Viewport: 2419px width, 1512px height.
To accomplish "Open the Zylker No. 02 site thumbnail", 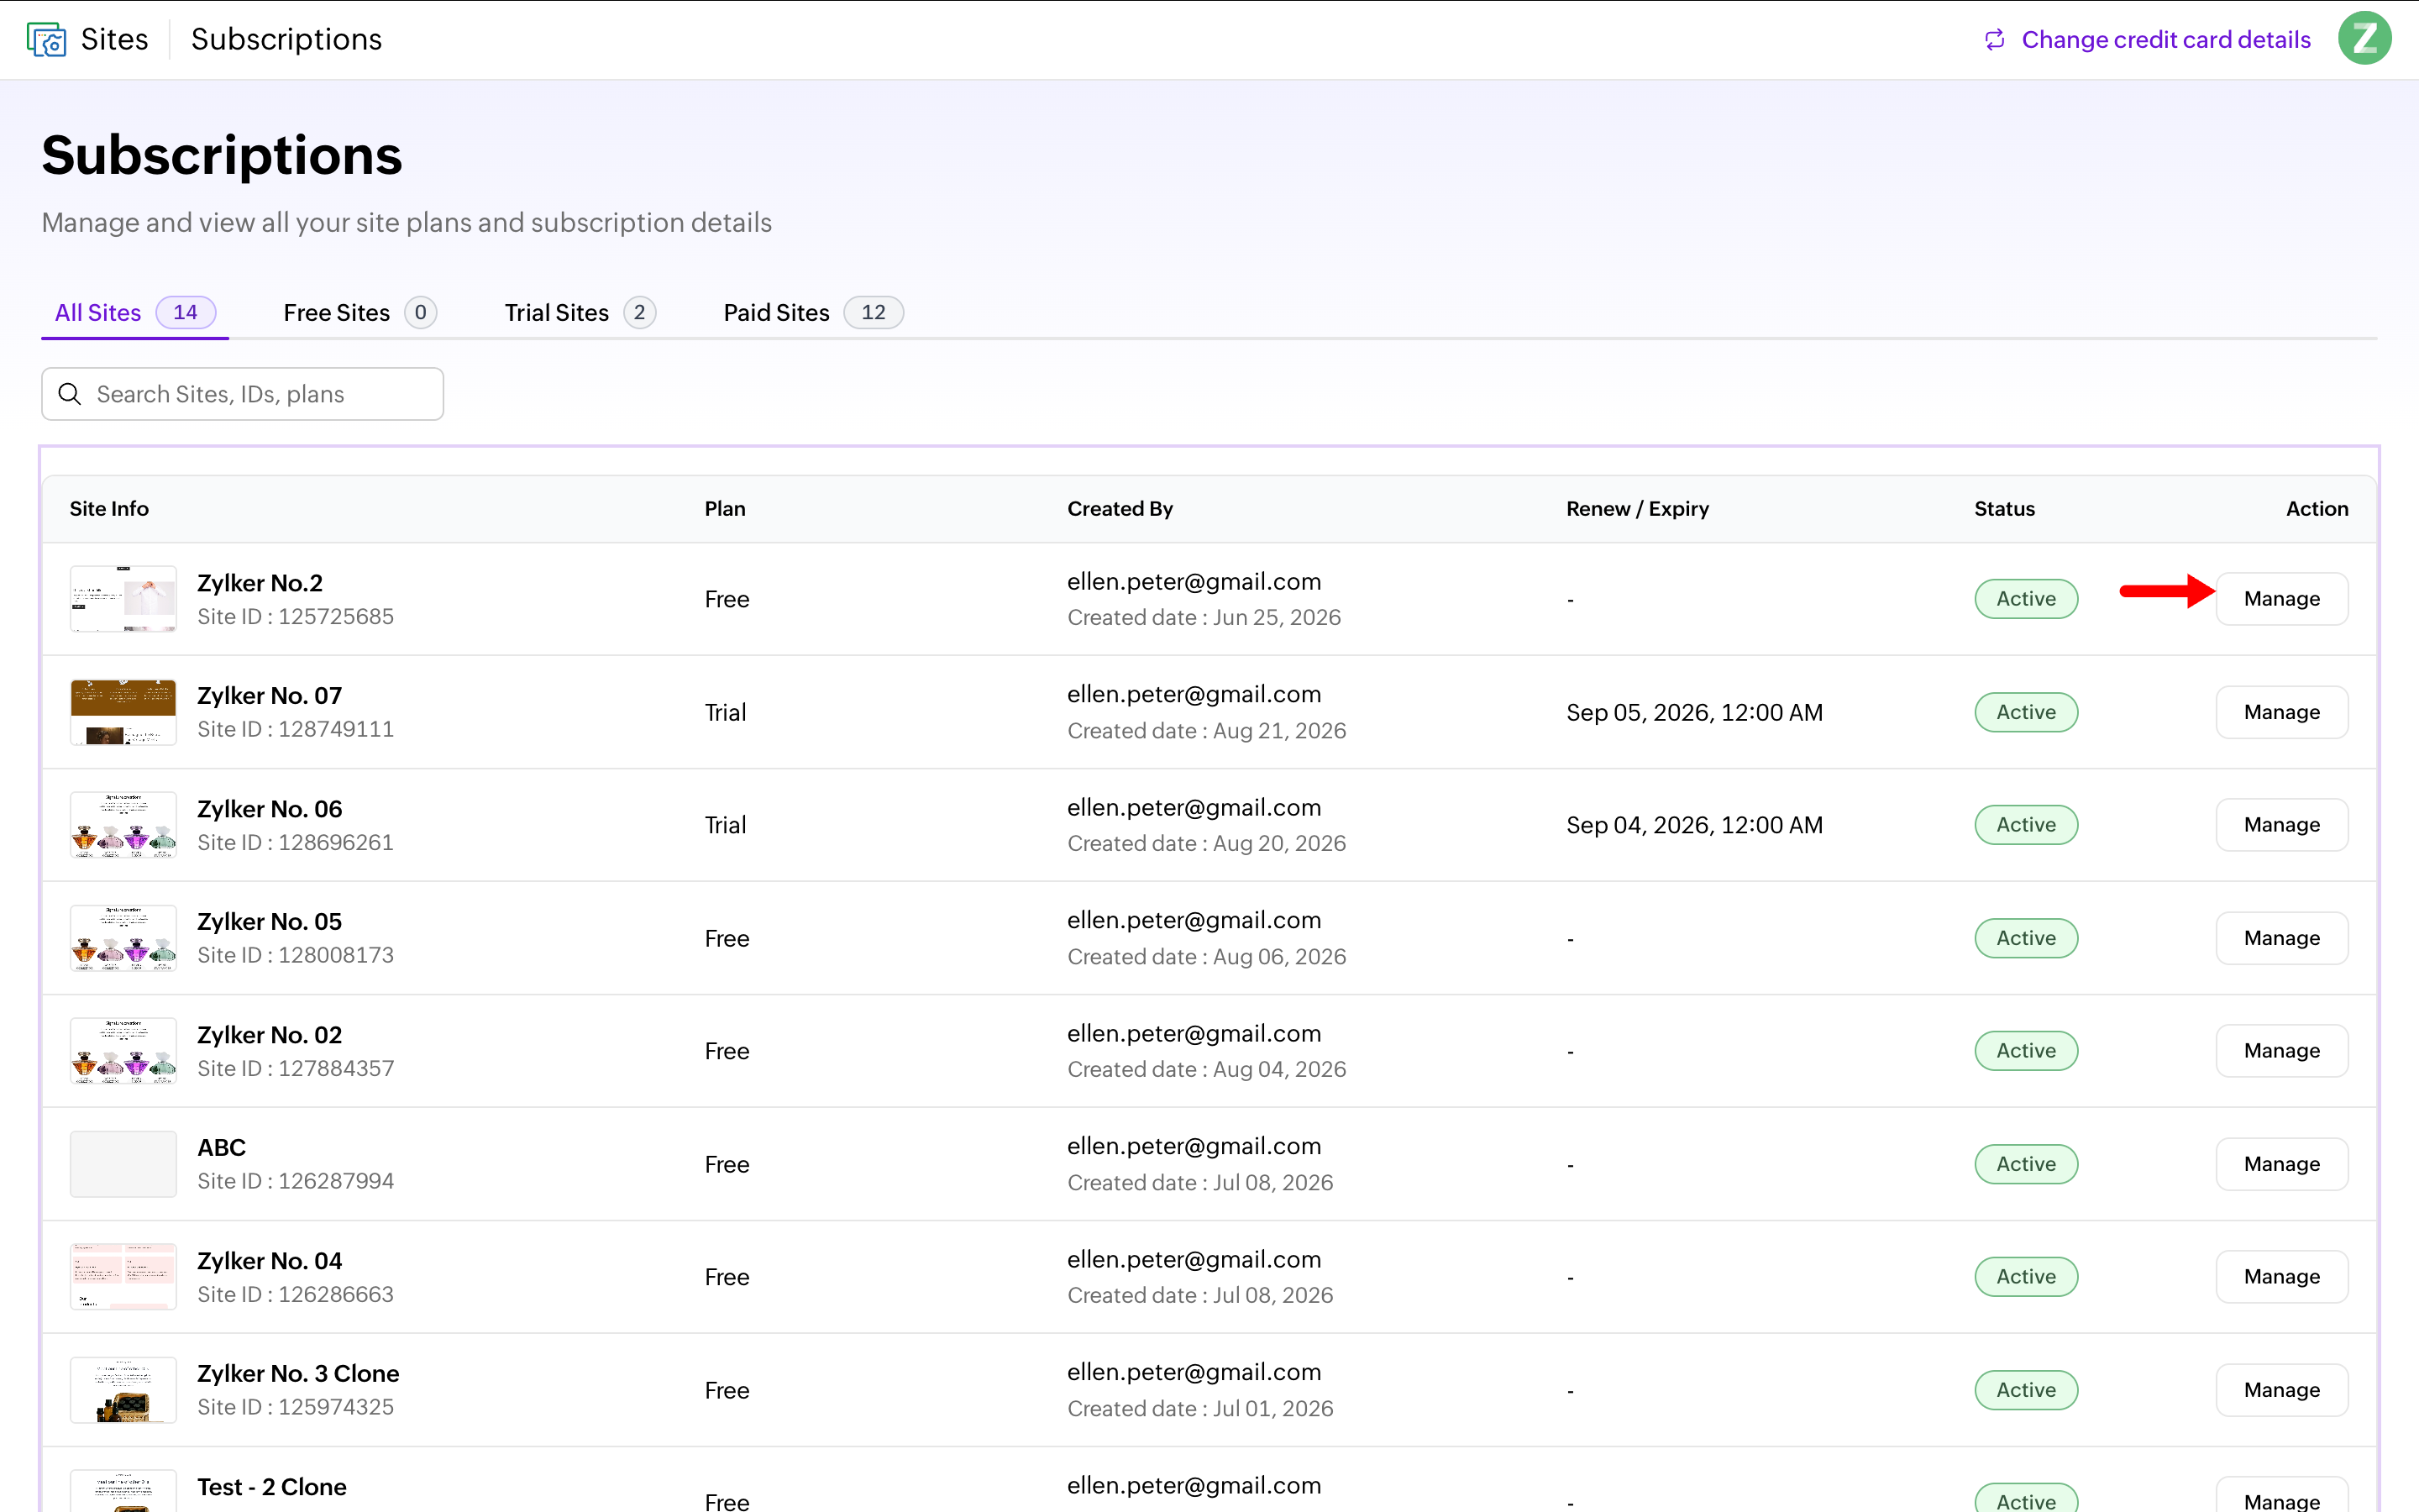I will (123, 1051).
